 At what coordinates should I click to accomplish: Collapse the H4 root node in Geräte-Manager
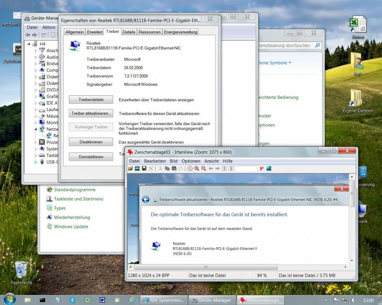coord(29,44)
